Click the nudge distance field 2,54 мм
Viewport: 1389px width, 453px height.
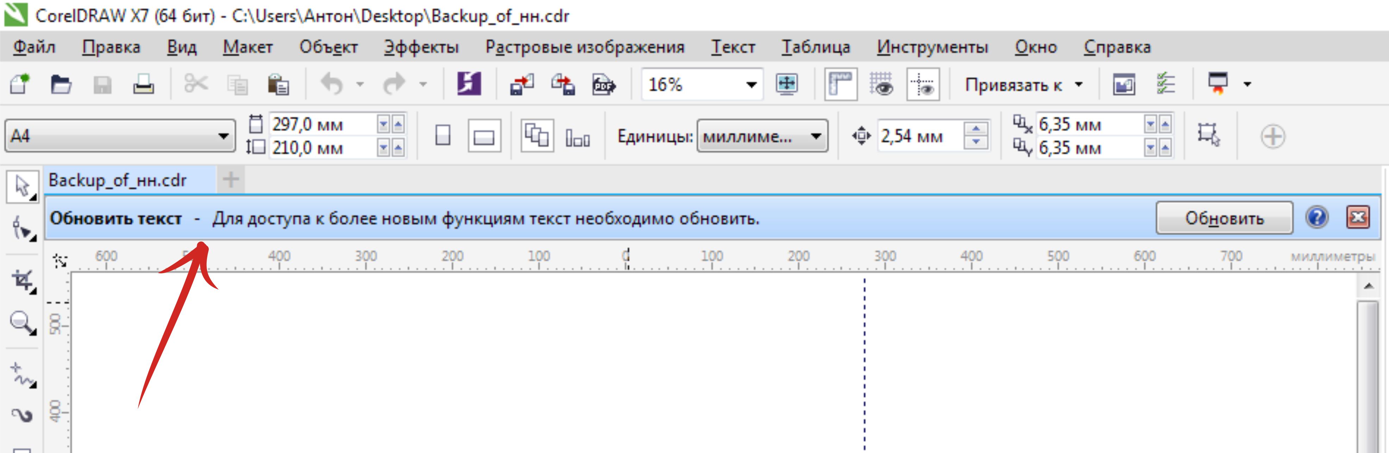[x=919, y=136]
